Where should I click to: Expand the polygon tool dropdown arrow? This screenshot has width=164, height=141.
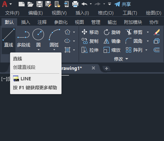(x=74, y=32)
